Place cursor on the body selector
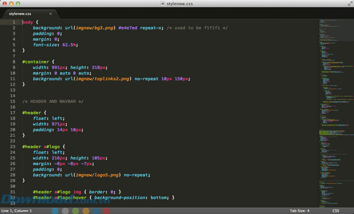354x214 pixels. pyautogui.click(x=27, y=22)
